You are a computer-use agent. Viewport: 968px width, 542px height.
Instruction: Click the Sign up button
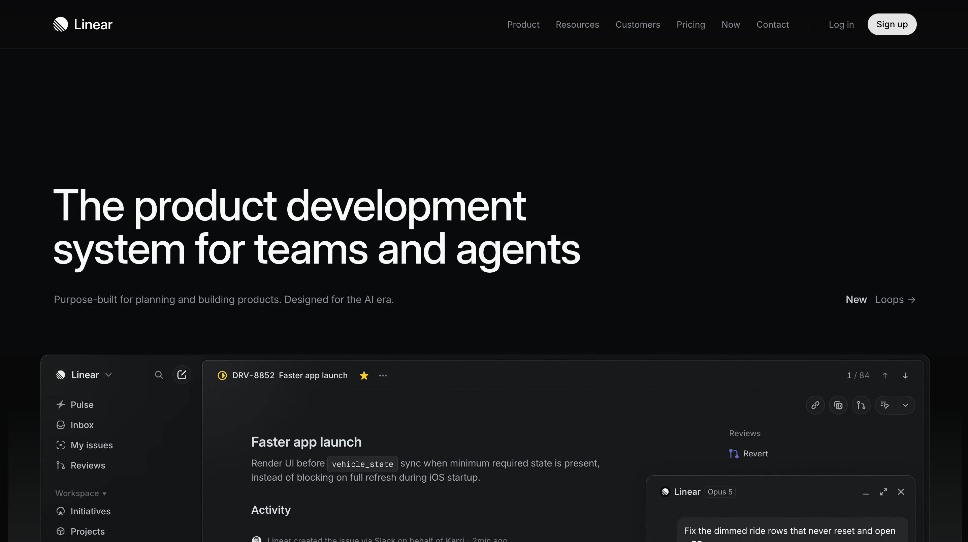click(x=892, y=25)
